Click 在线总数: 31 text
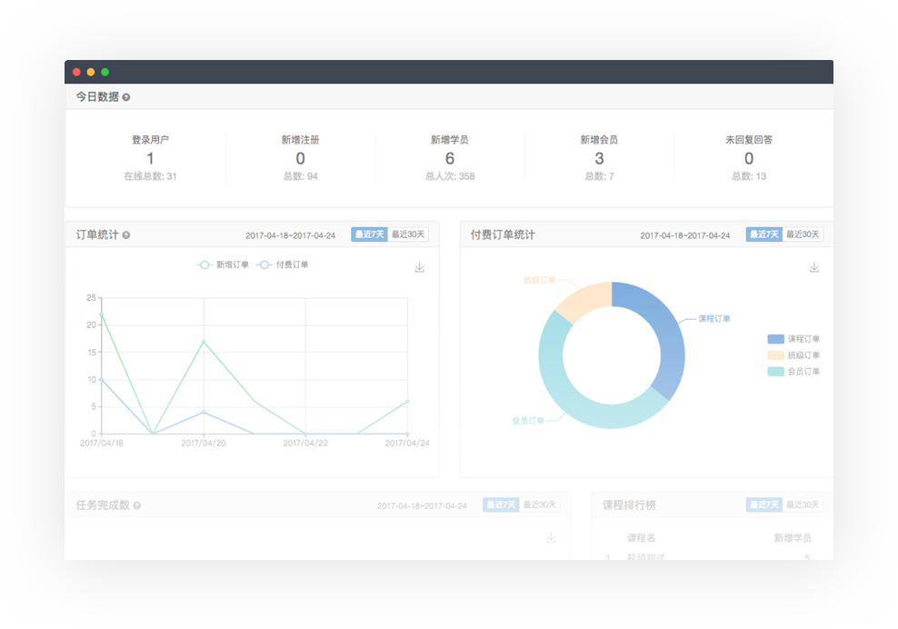The image size is (898, 629). point(150,176)
